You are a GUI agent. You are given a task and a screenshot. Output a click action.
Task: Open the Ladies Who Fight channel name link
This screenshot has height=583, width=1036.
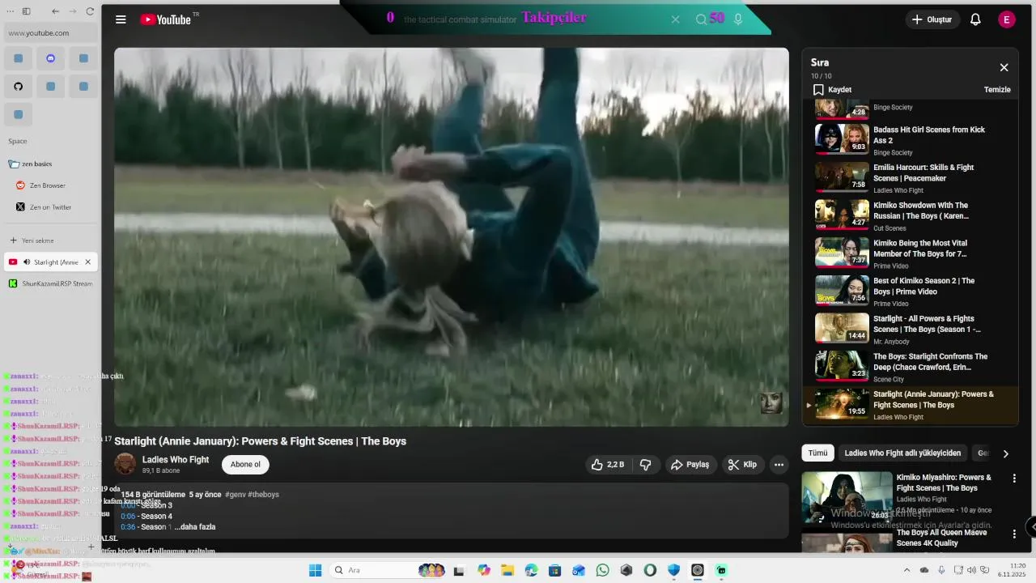pyautogui.click(x=176, y=459)
